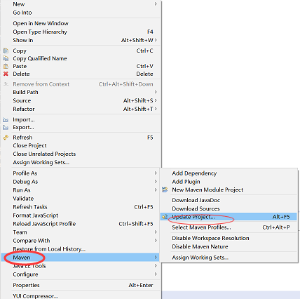Image resolution: width=300 pixels, height=299 pixels.
Task: Expand the Configure submenu arrow
Action: (156, 274)
